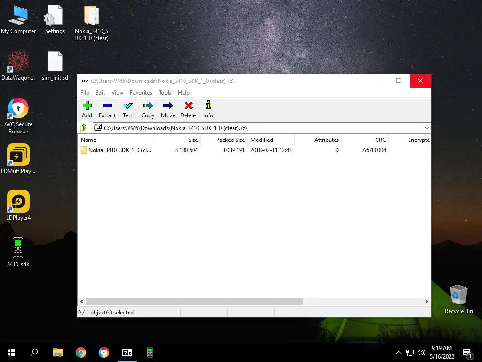Click the horizontal scrollbar thumb
This screenshot has width=482, height=362.
coord(194,301)
